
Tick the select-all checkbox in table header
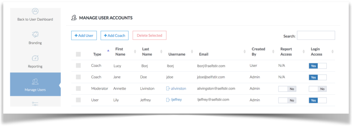point(78,54)
